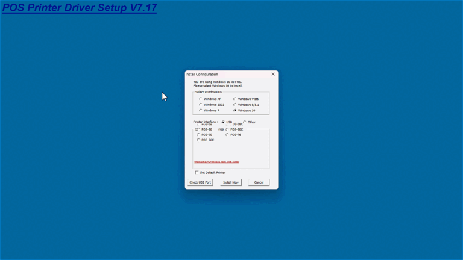Cancel the installation dialog
Image resolution: width=463 pixels, height=260 pixels.
click(x=259, y=182)
